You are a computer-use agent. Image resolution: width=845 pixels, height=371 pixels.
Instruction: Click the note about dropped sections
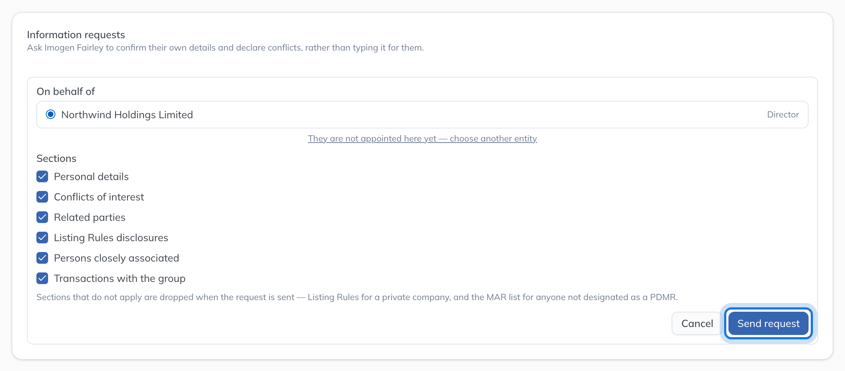point(357,297)
